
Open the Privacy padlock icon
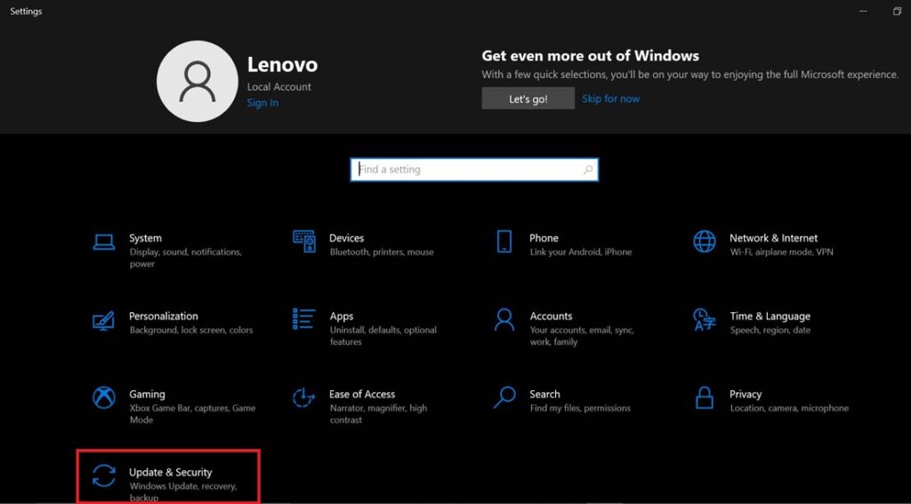[705, 397]
